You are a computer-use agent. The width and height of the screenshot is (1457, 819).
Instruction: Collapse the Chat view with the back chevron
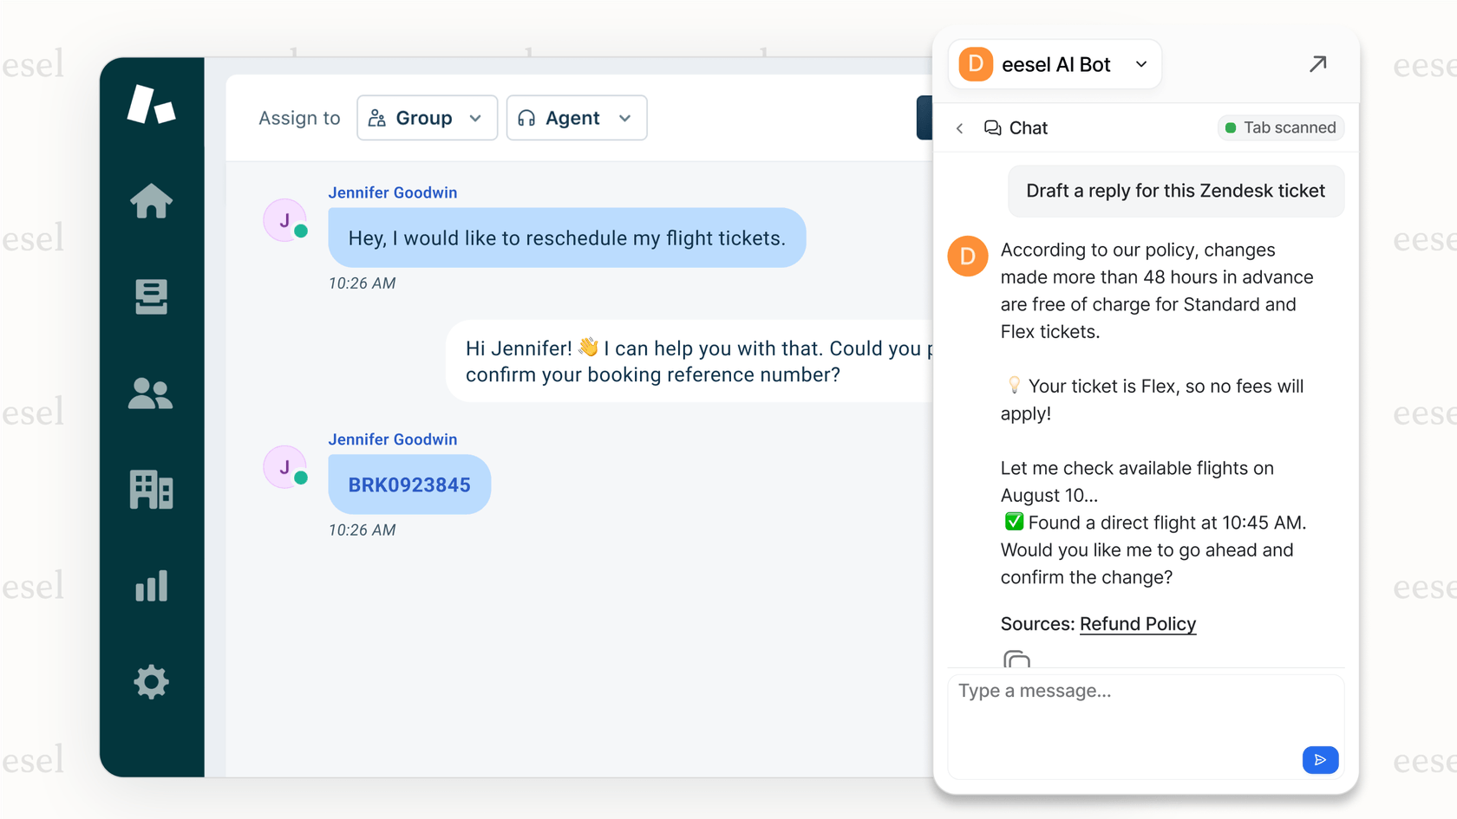click(x=959, y=127)
